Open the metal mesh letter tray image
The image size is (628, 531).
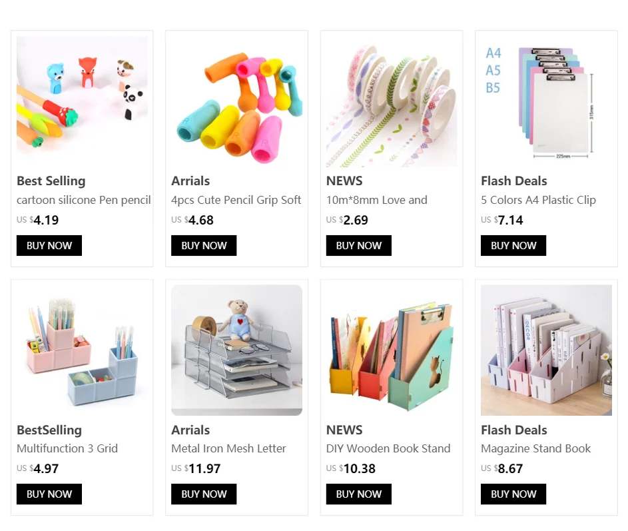(236, 350)
